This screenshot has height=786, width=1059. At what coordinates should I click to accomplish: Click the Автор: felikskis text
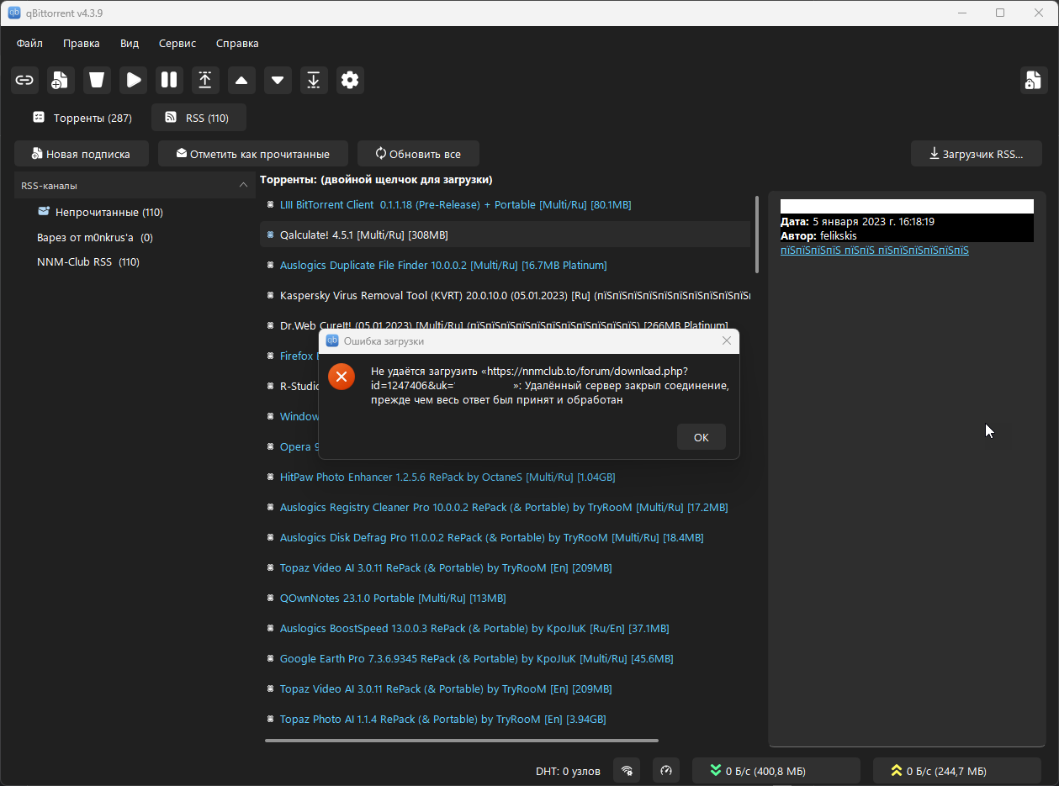tap(818, 235)
